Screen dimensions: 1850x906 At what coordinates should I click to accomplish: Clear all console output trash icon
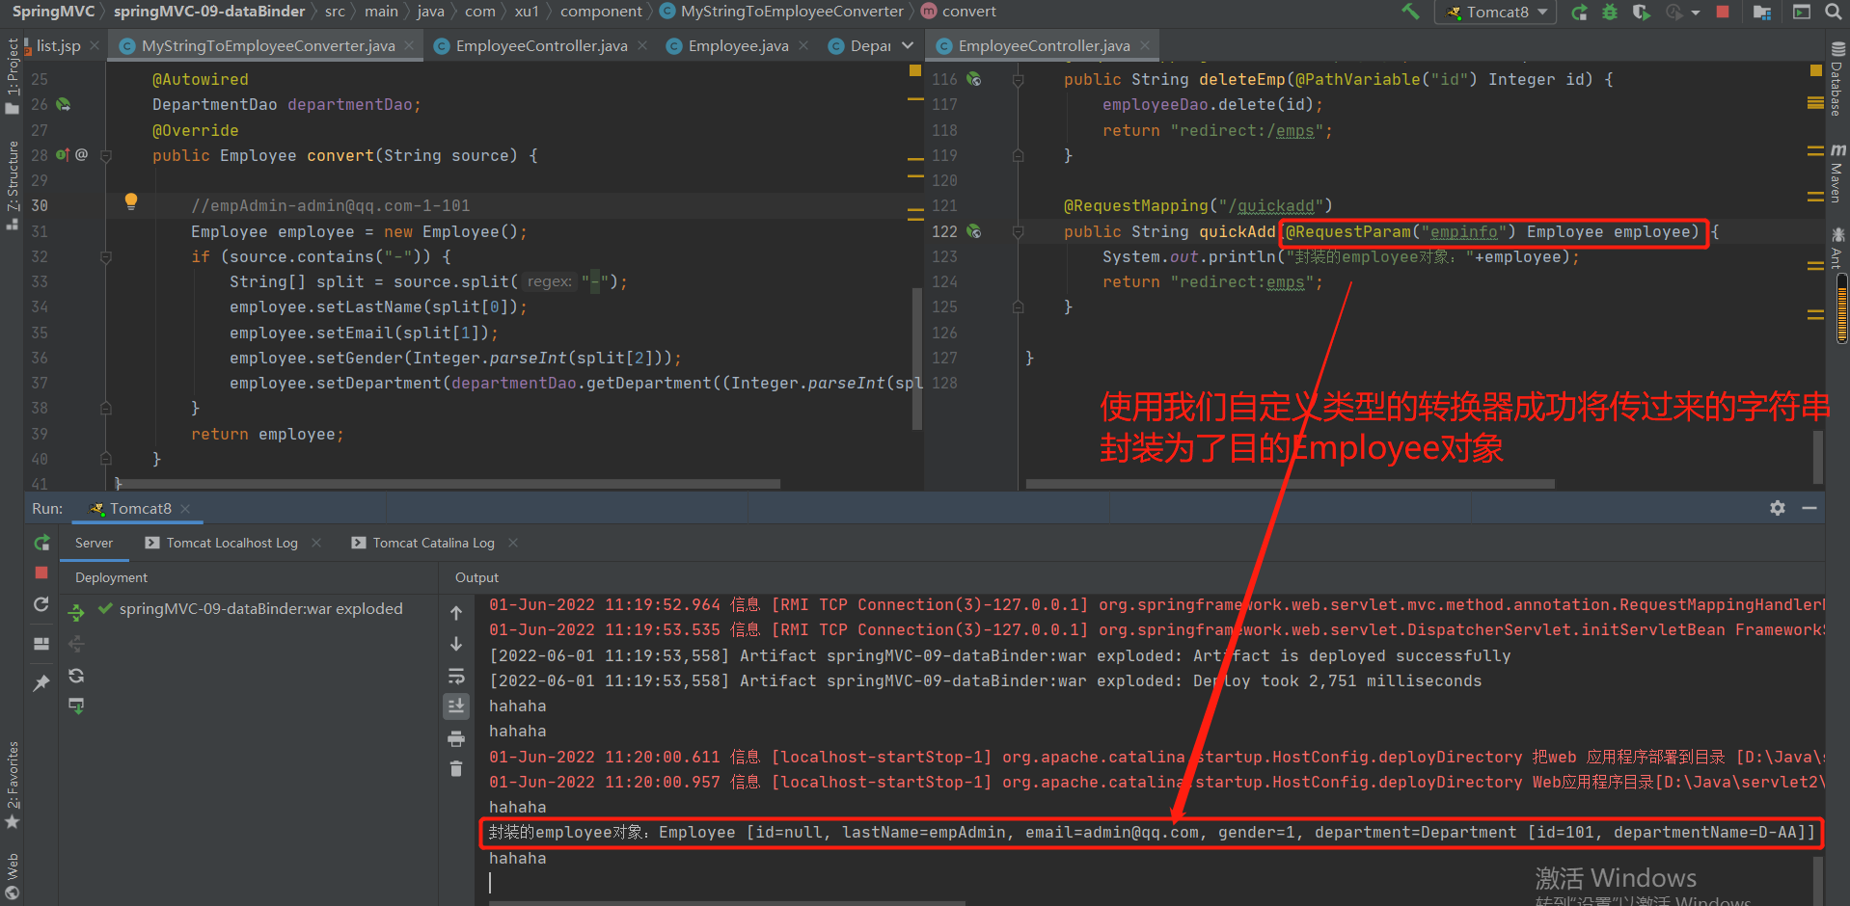(456, 769)
